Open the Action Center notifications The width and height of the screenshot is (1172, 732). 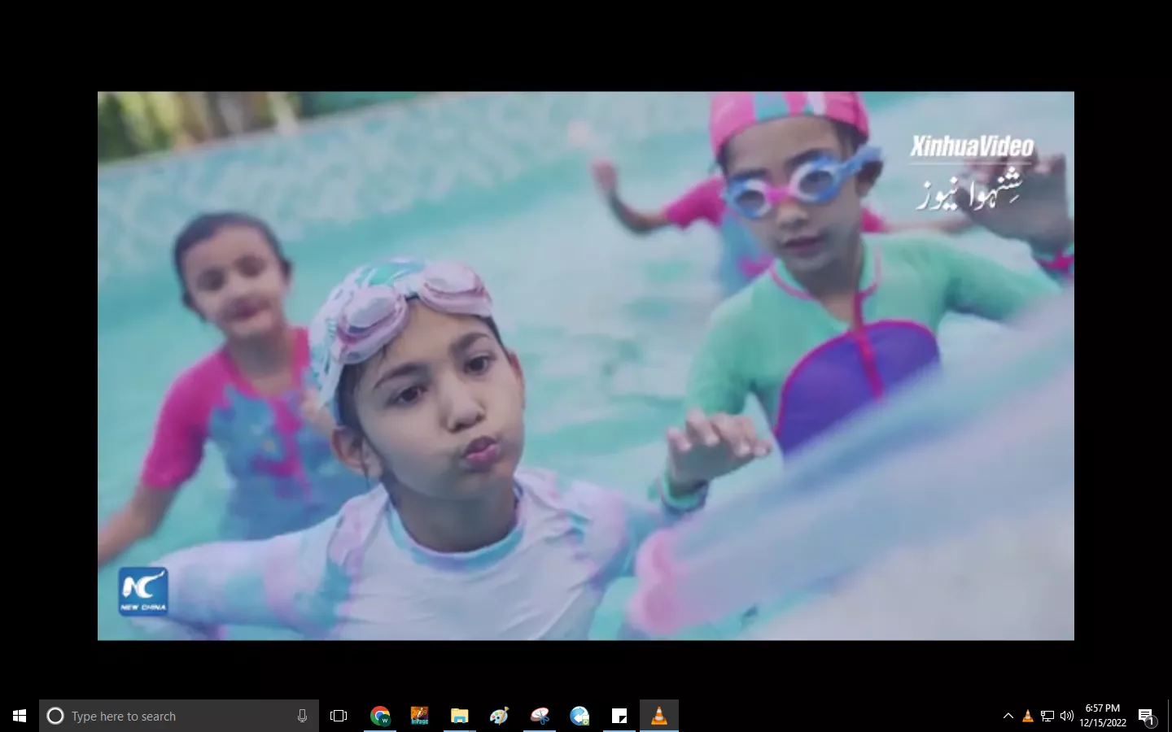point(1147,716)
